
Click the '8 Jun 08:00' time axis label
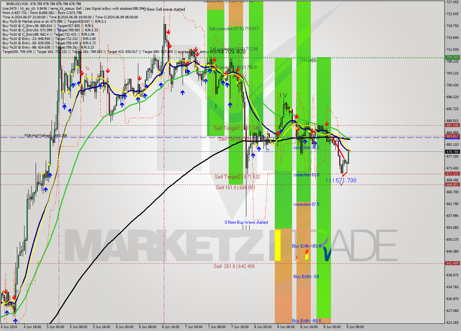point(286,327)
